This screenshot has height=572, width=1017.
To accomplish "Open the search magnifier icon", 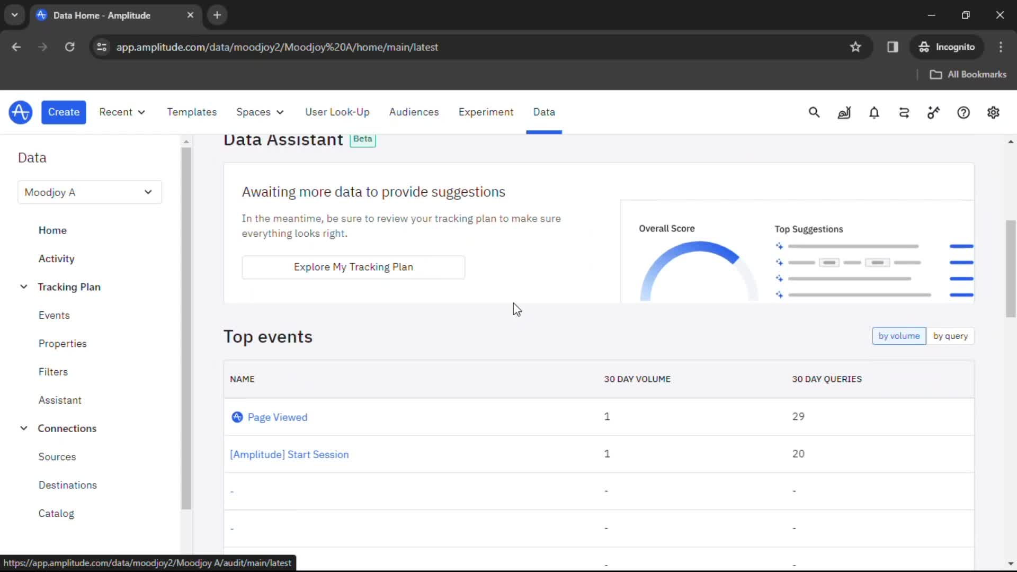I will 814,112.
